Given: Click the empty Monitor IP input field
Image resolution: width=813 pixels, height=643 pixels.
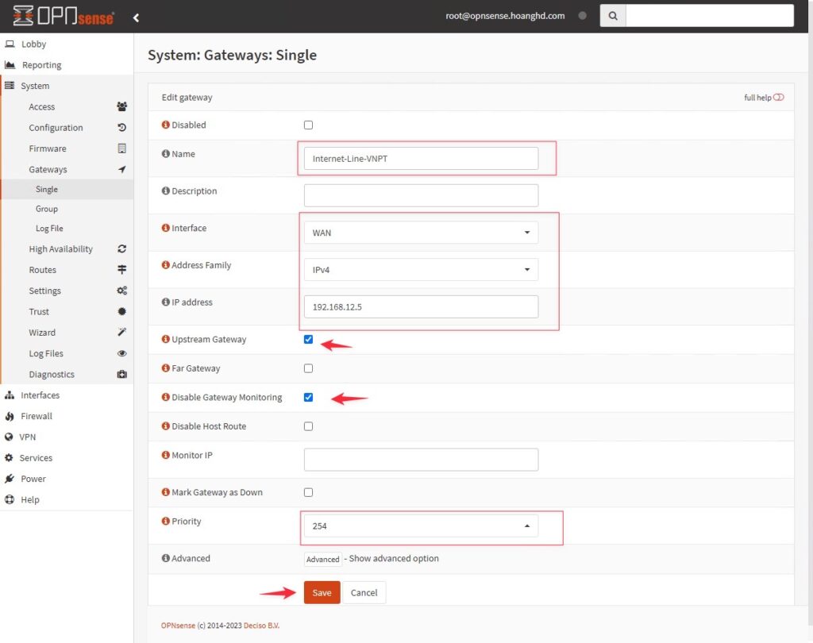Looking at the screenshot, I should (x=421, y=460).
